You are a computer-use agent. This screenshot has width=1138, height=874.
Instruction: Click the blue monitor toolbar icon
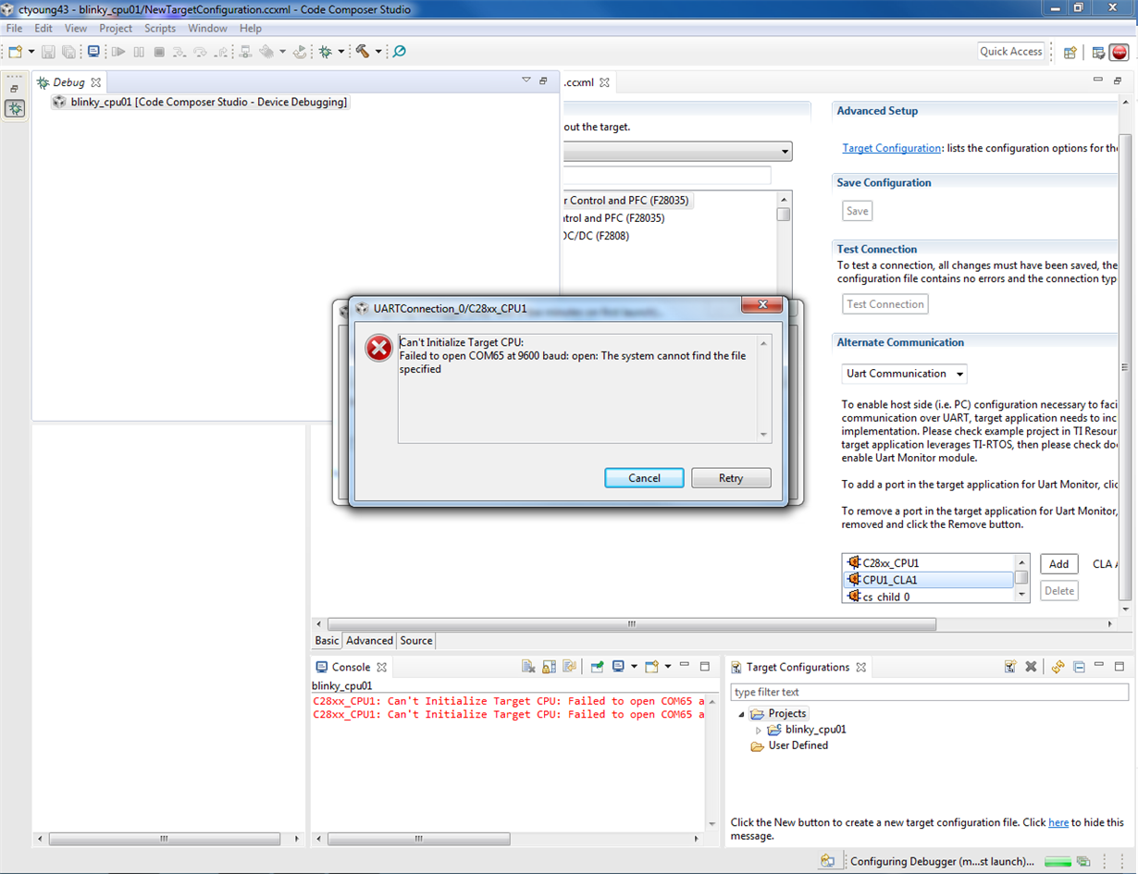[93, 52]
